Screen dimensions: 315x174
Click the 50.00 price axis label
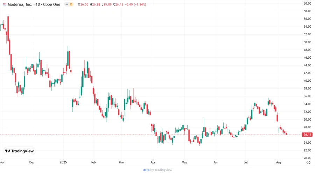coord(307,42)
